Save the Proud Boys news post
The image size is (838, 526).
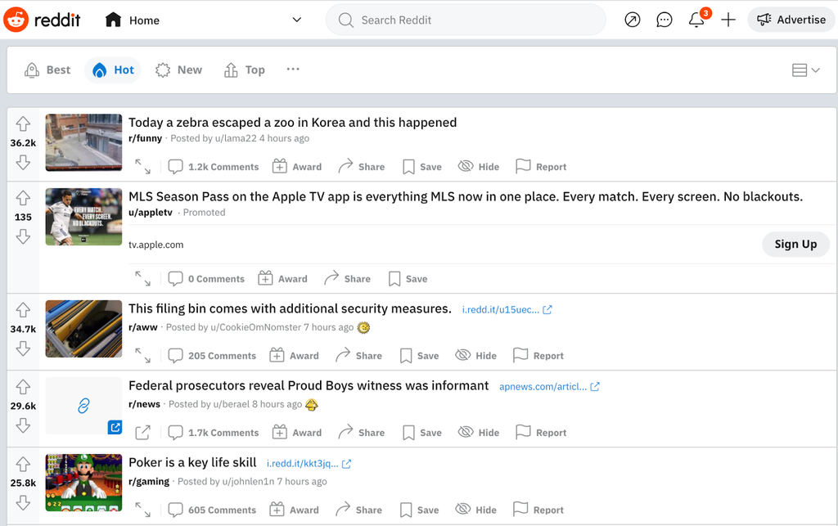click(x=421, y=433)
